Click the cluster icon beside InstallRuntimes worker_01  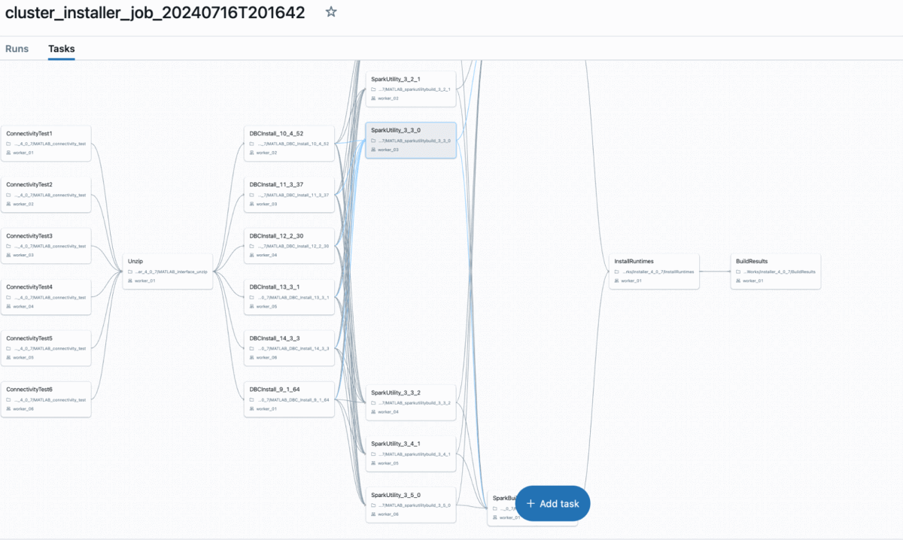click(617, 281)
